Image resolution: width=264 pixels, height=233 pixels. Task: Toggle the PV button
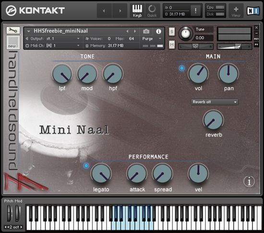point(256,45)
